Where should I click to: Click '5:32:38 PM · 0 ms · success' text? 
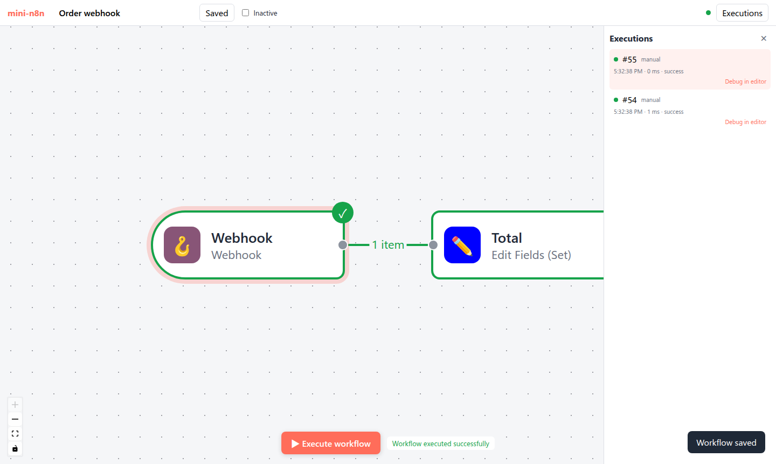tap(648, 71)
